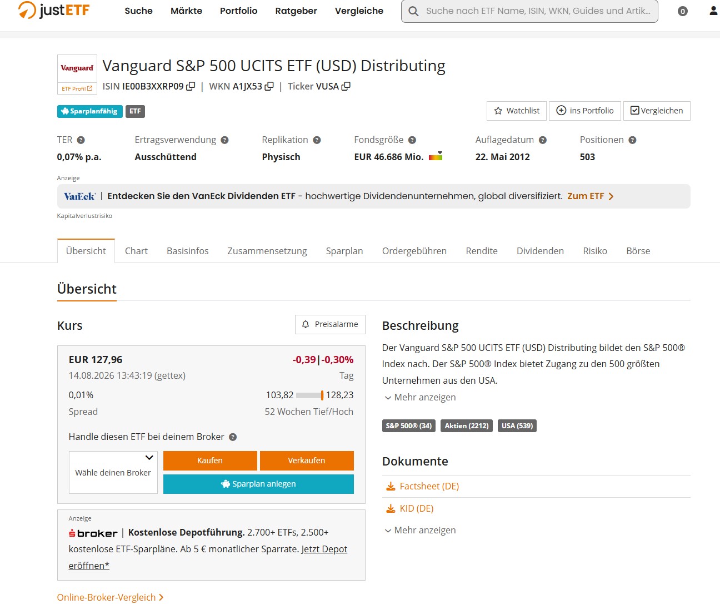
Task: Copy the ISIN IE00B3XXRP09 icon
Action: 191,86
